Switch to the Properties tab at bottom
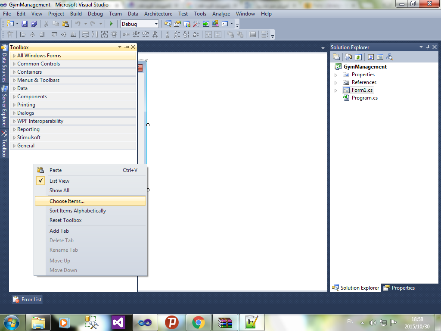 pos(399,287)
